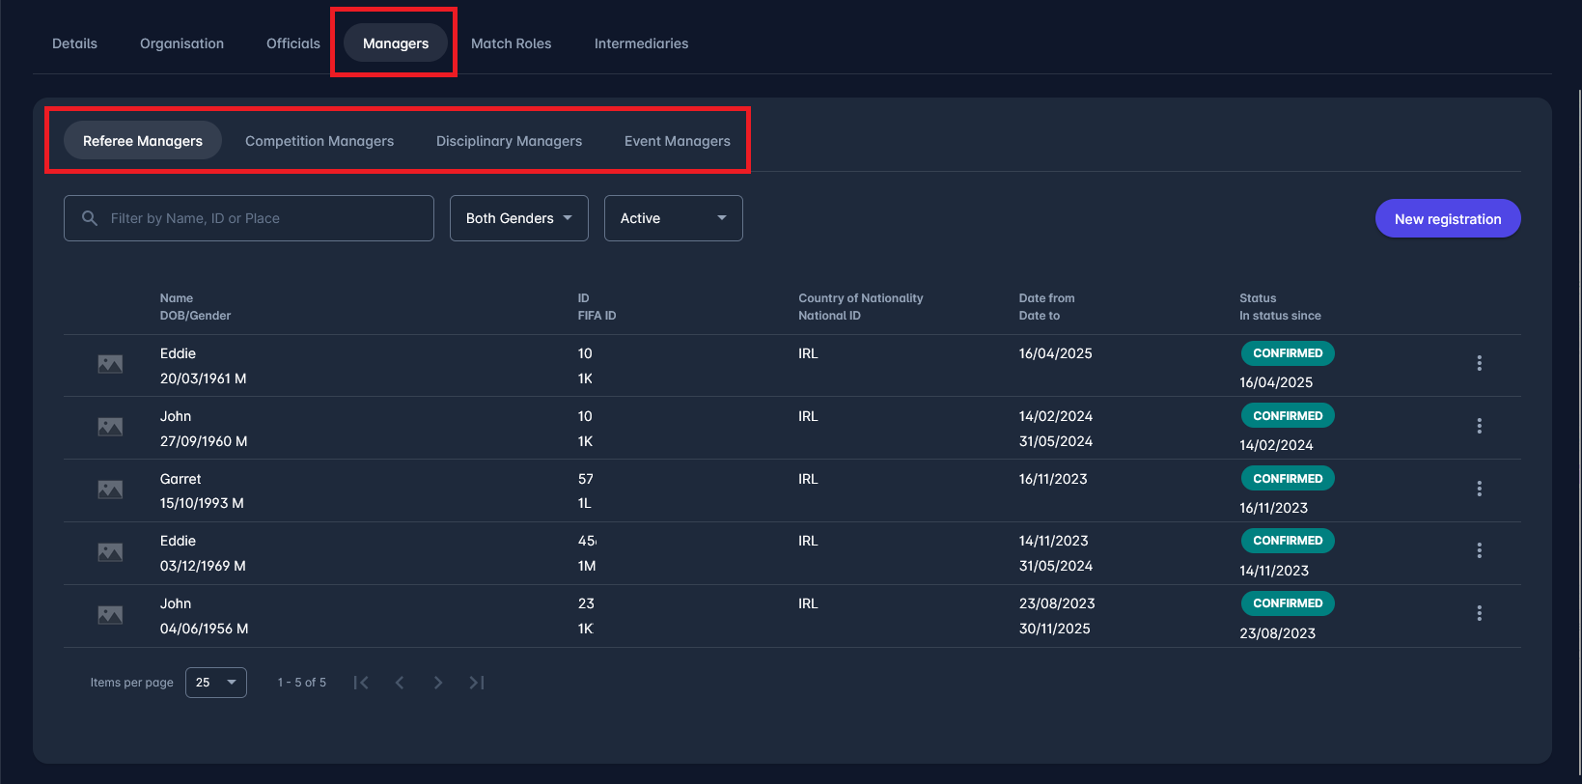Change items per page from 25
The width and height of the screenshot is (1582, 784).
(x=215, y=683)
